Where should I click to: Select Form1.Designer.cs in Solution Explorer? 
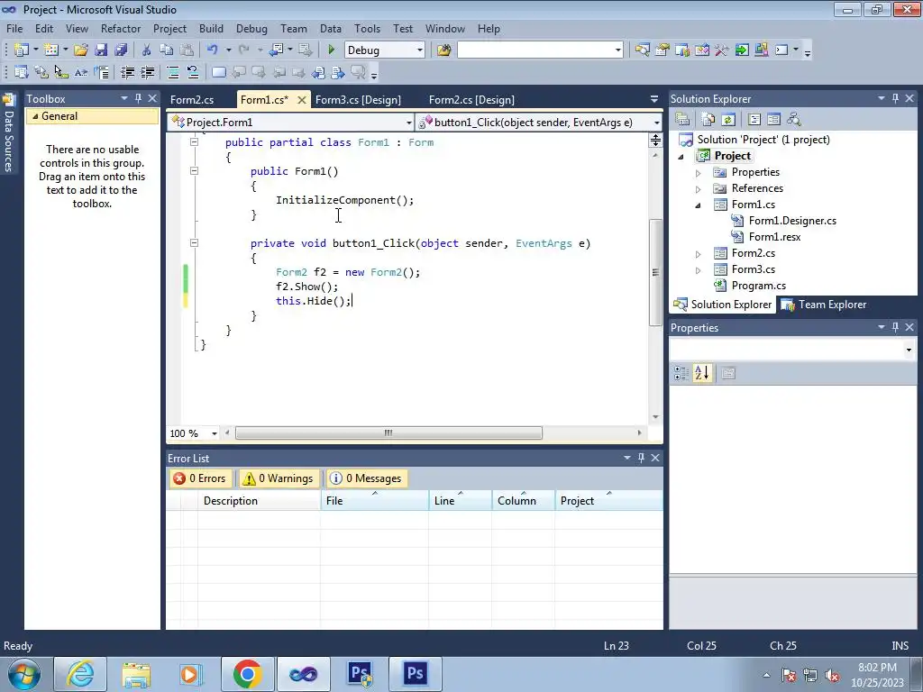point(792,221)
